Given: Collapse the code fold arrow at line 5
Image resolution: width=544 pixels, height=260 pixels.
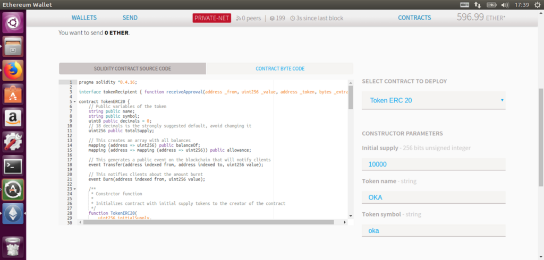Looking at the screenshot, I should click(x=75, y=101).
